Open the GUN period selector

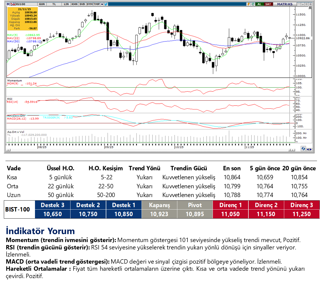[42, 4]
